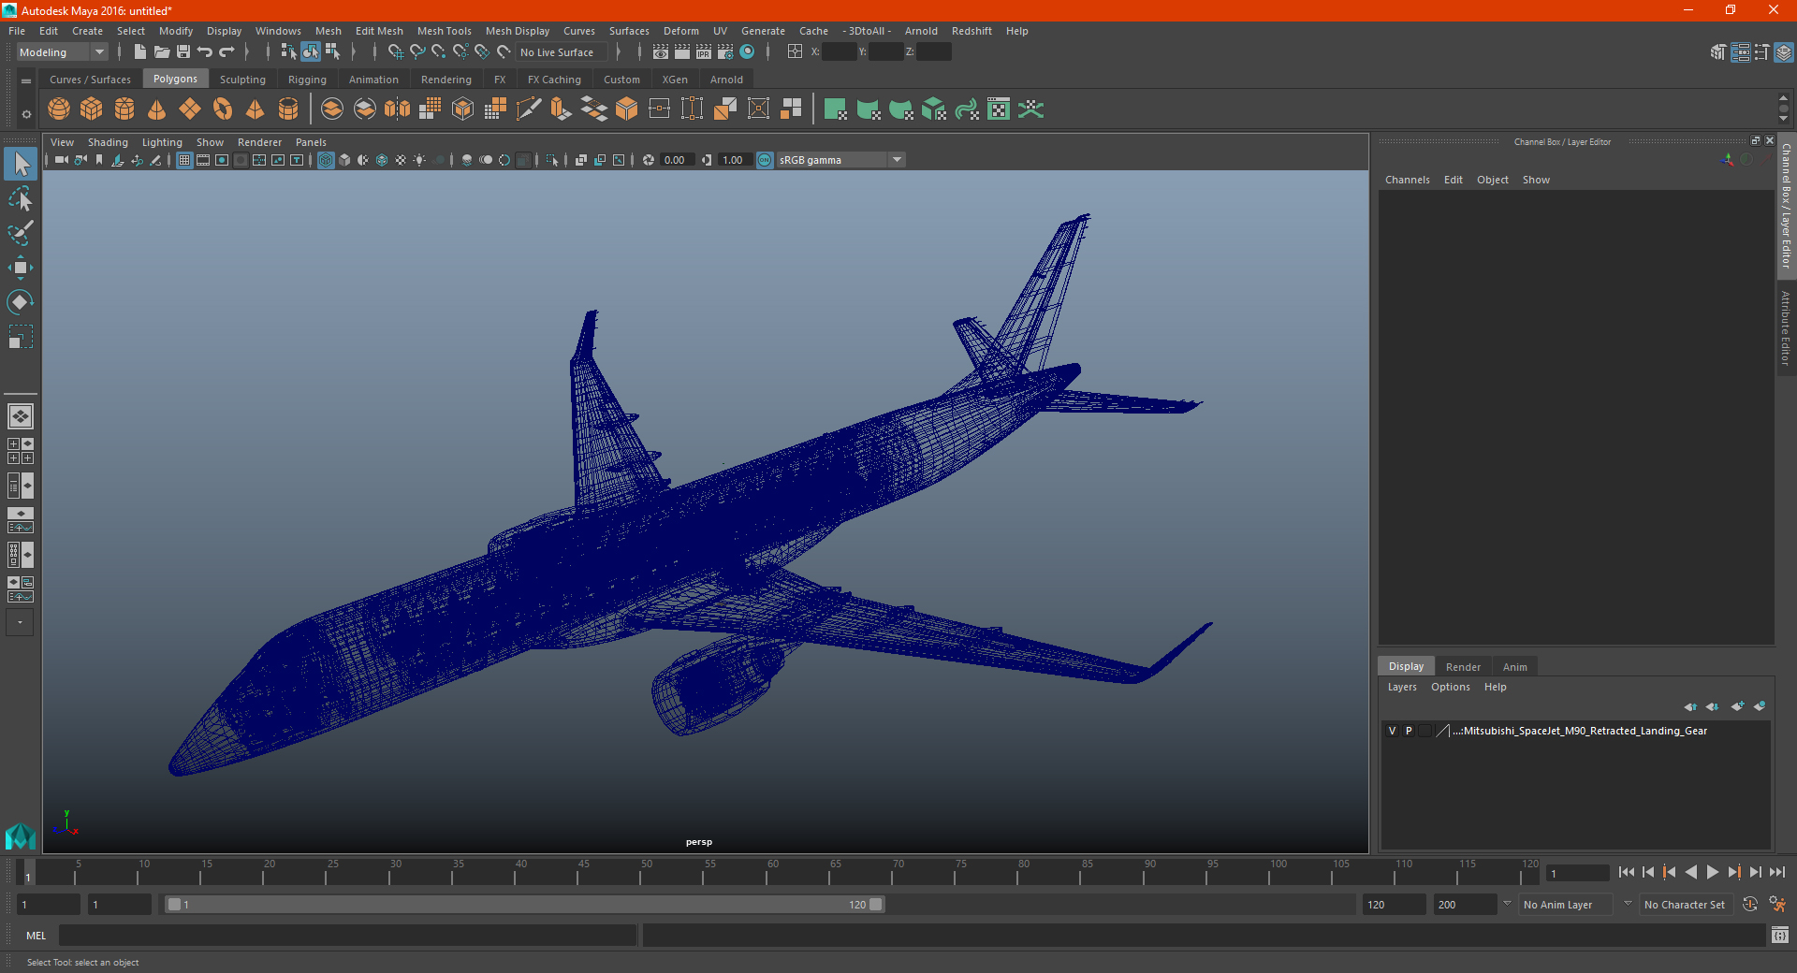The width and height of the screenshot is (1797, 973).
Task: Toggle snap to curves
Action: pyautogui.click(x=417, y=52)
